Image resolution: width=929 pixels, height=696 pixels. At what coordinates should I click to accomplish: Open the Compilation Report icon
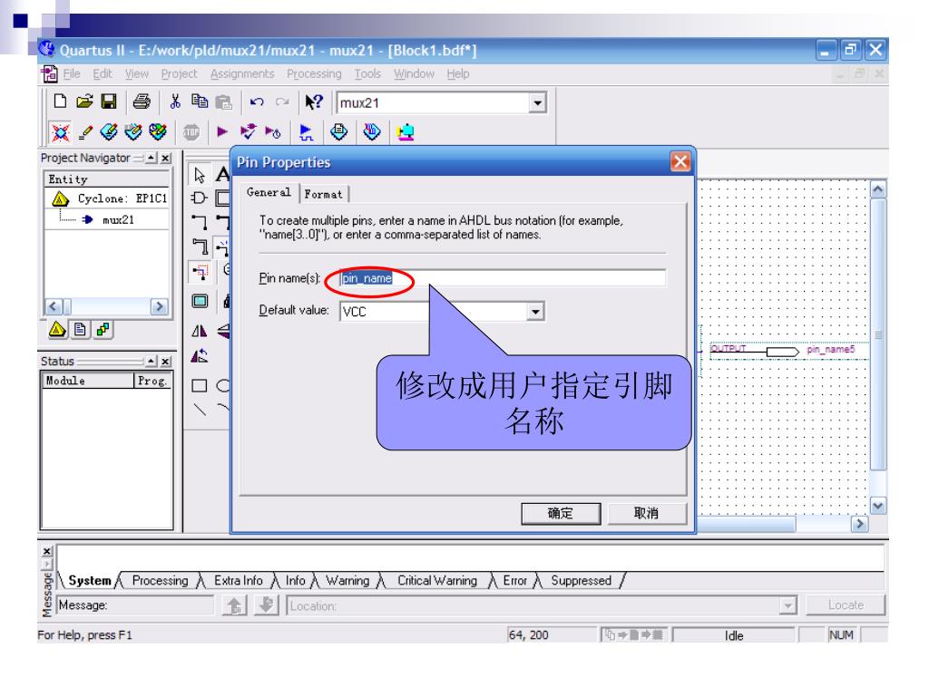[339, 131]
